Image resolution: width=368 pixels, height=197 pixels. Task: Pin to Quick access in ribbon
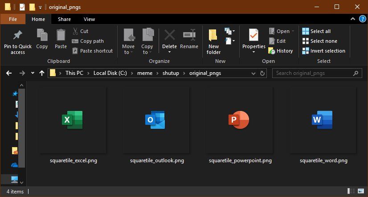18,42
